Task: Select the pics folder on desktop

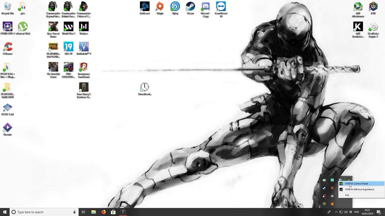Action: click(23, 8)
